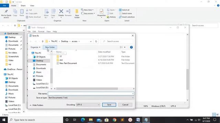This screenshot has height=123, width=220.
Task: Open Notepad's Edit menu
Action: [34, 32]
